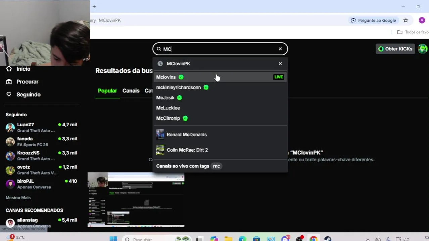Click the browser address bar URL
This screenshot has height=241, width=429.
(x=105, y=20)
